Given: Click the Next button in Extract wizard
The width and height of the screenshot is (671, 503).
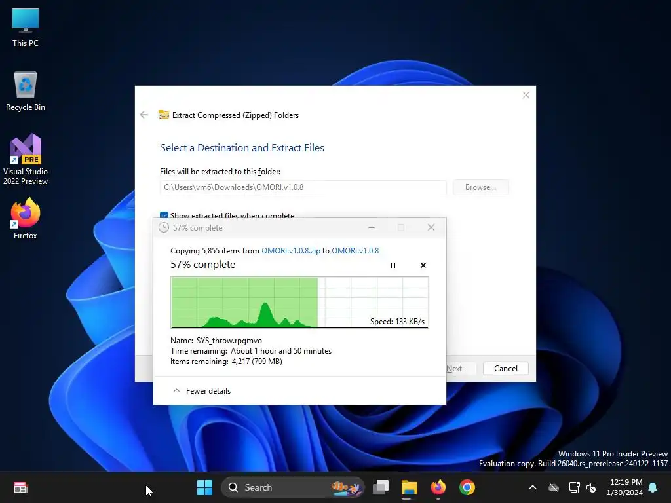Looking at the screenshot, I should pyautogui.click(x=459, y=369).
